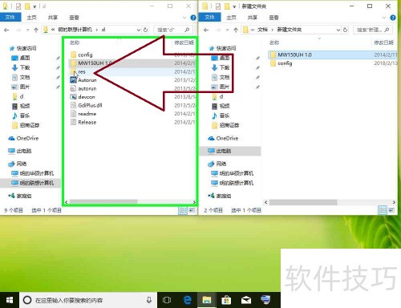Go back in right window
Image resolution: width=401 pixels, height=308 pixels.
(206, 30)
